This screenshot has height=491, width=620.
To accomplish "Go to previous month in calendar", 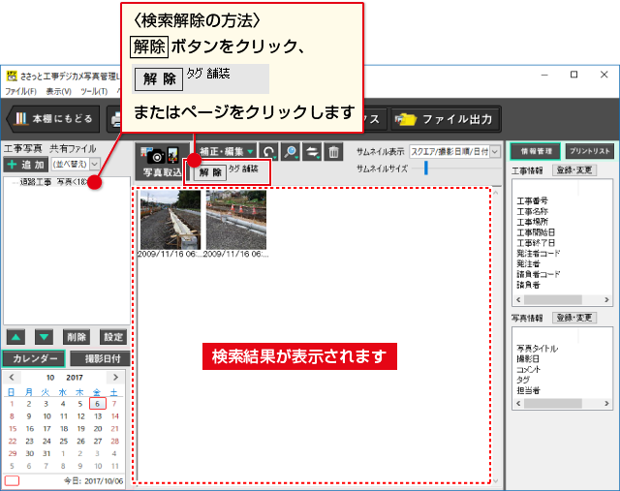I will point(12,377).
